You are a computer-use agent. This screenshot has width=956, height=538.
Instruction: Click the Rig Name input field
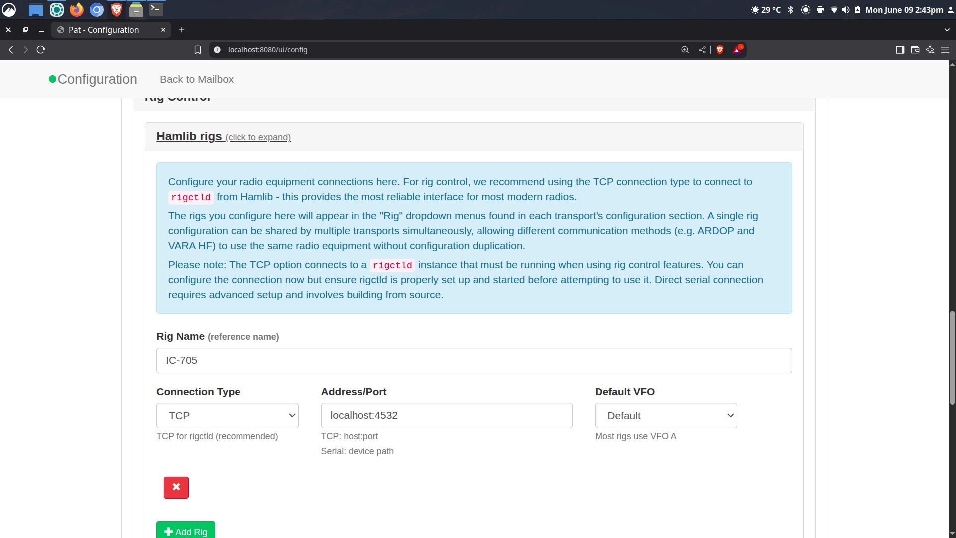pos(474,360)
